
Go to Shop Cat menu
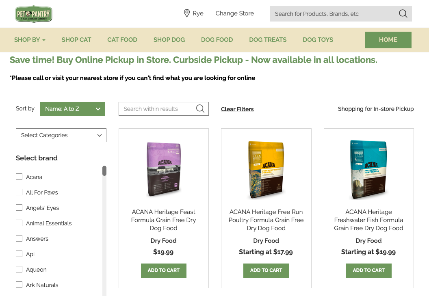76,40
